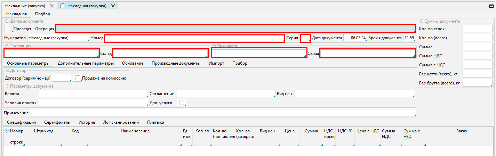Toggle the Проведен checkbox
496x156 pixels.
click(9, 28)
